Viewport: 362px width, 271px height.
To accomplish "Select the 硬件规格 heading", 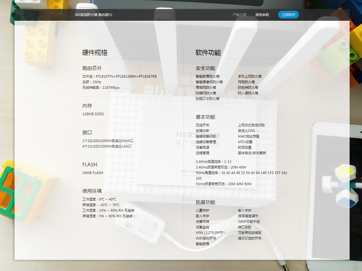I will coord(95,53).
